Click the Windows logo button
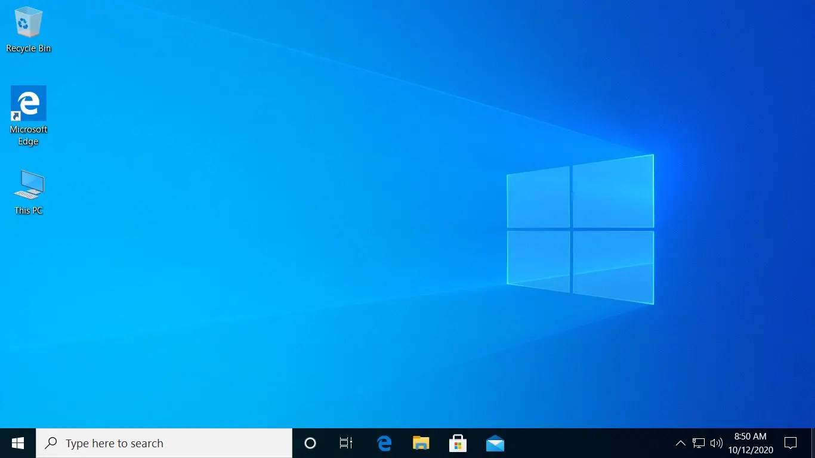This screenshot has height=458, width=815. [17, 443]
